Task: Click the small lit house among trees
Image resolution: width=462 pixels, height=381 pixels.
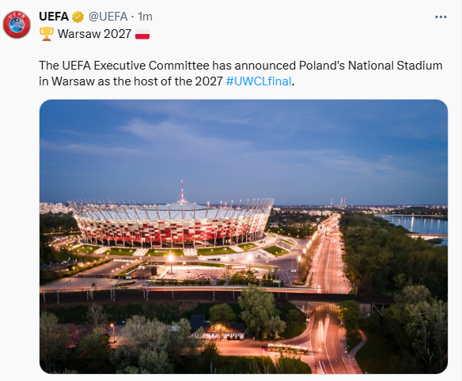Action: coord(220,331)
